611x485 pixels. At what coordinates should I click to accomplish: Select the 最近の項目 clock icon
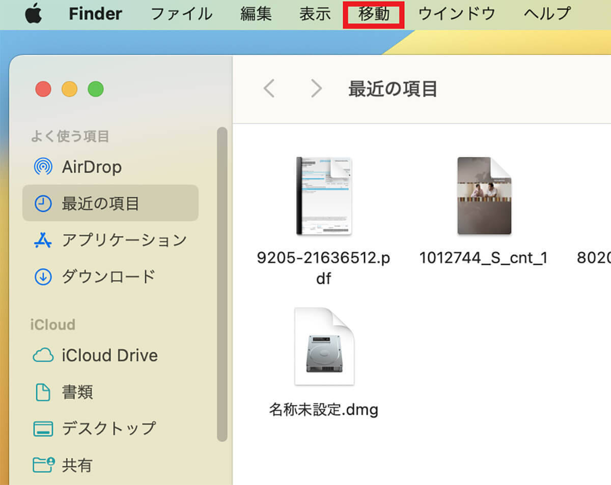click(43, 204)
